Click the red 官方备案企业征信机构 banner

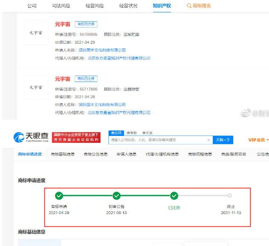point(76,137)
